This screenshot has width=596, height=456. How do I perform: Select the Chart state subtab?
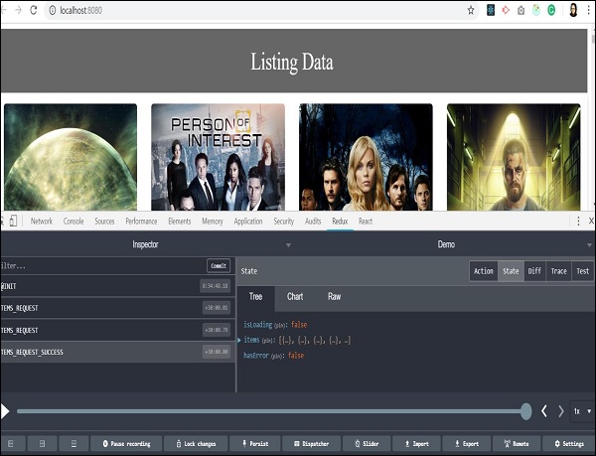click(x=295, y=297)
